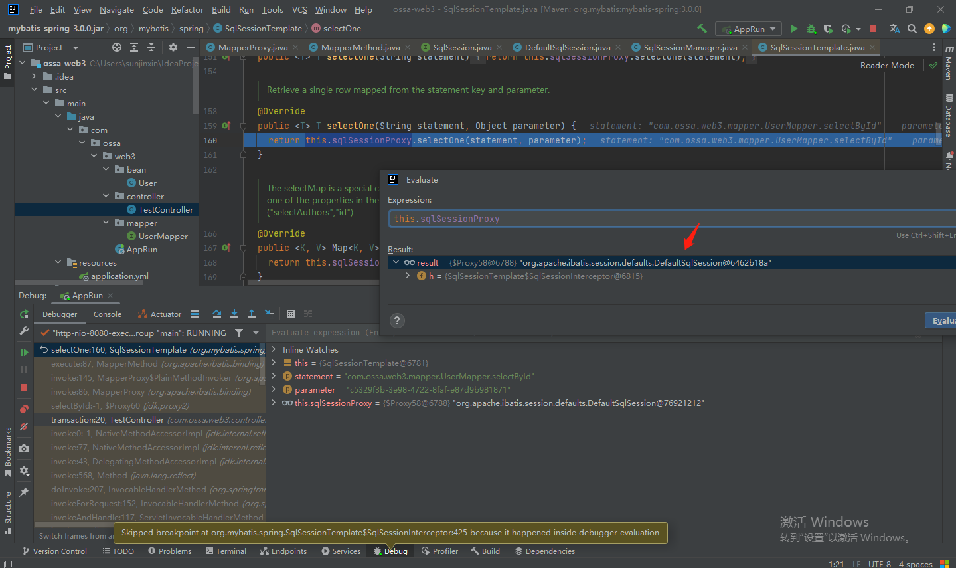Toggle Structure side tool window
This screenshot has width=956, height=568.
[x=7, y=512]
